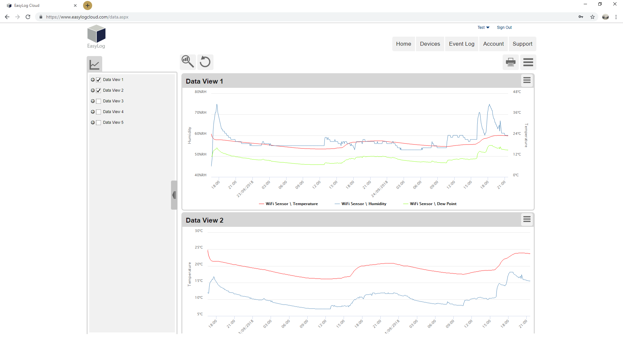This screenshot has width=623, height=337.
Task: Select the line chart tab icon
Action: pos(94,64)
